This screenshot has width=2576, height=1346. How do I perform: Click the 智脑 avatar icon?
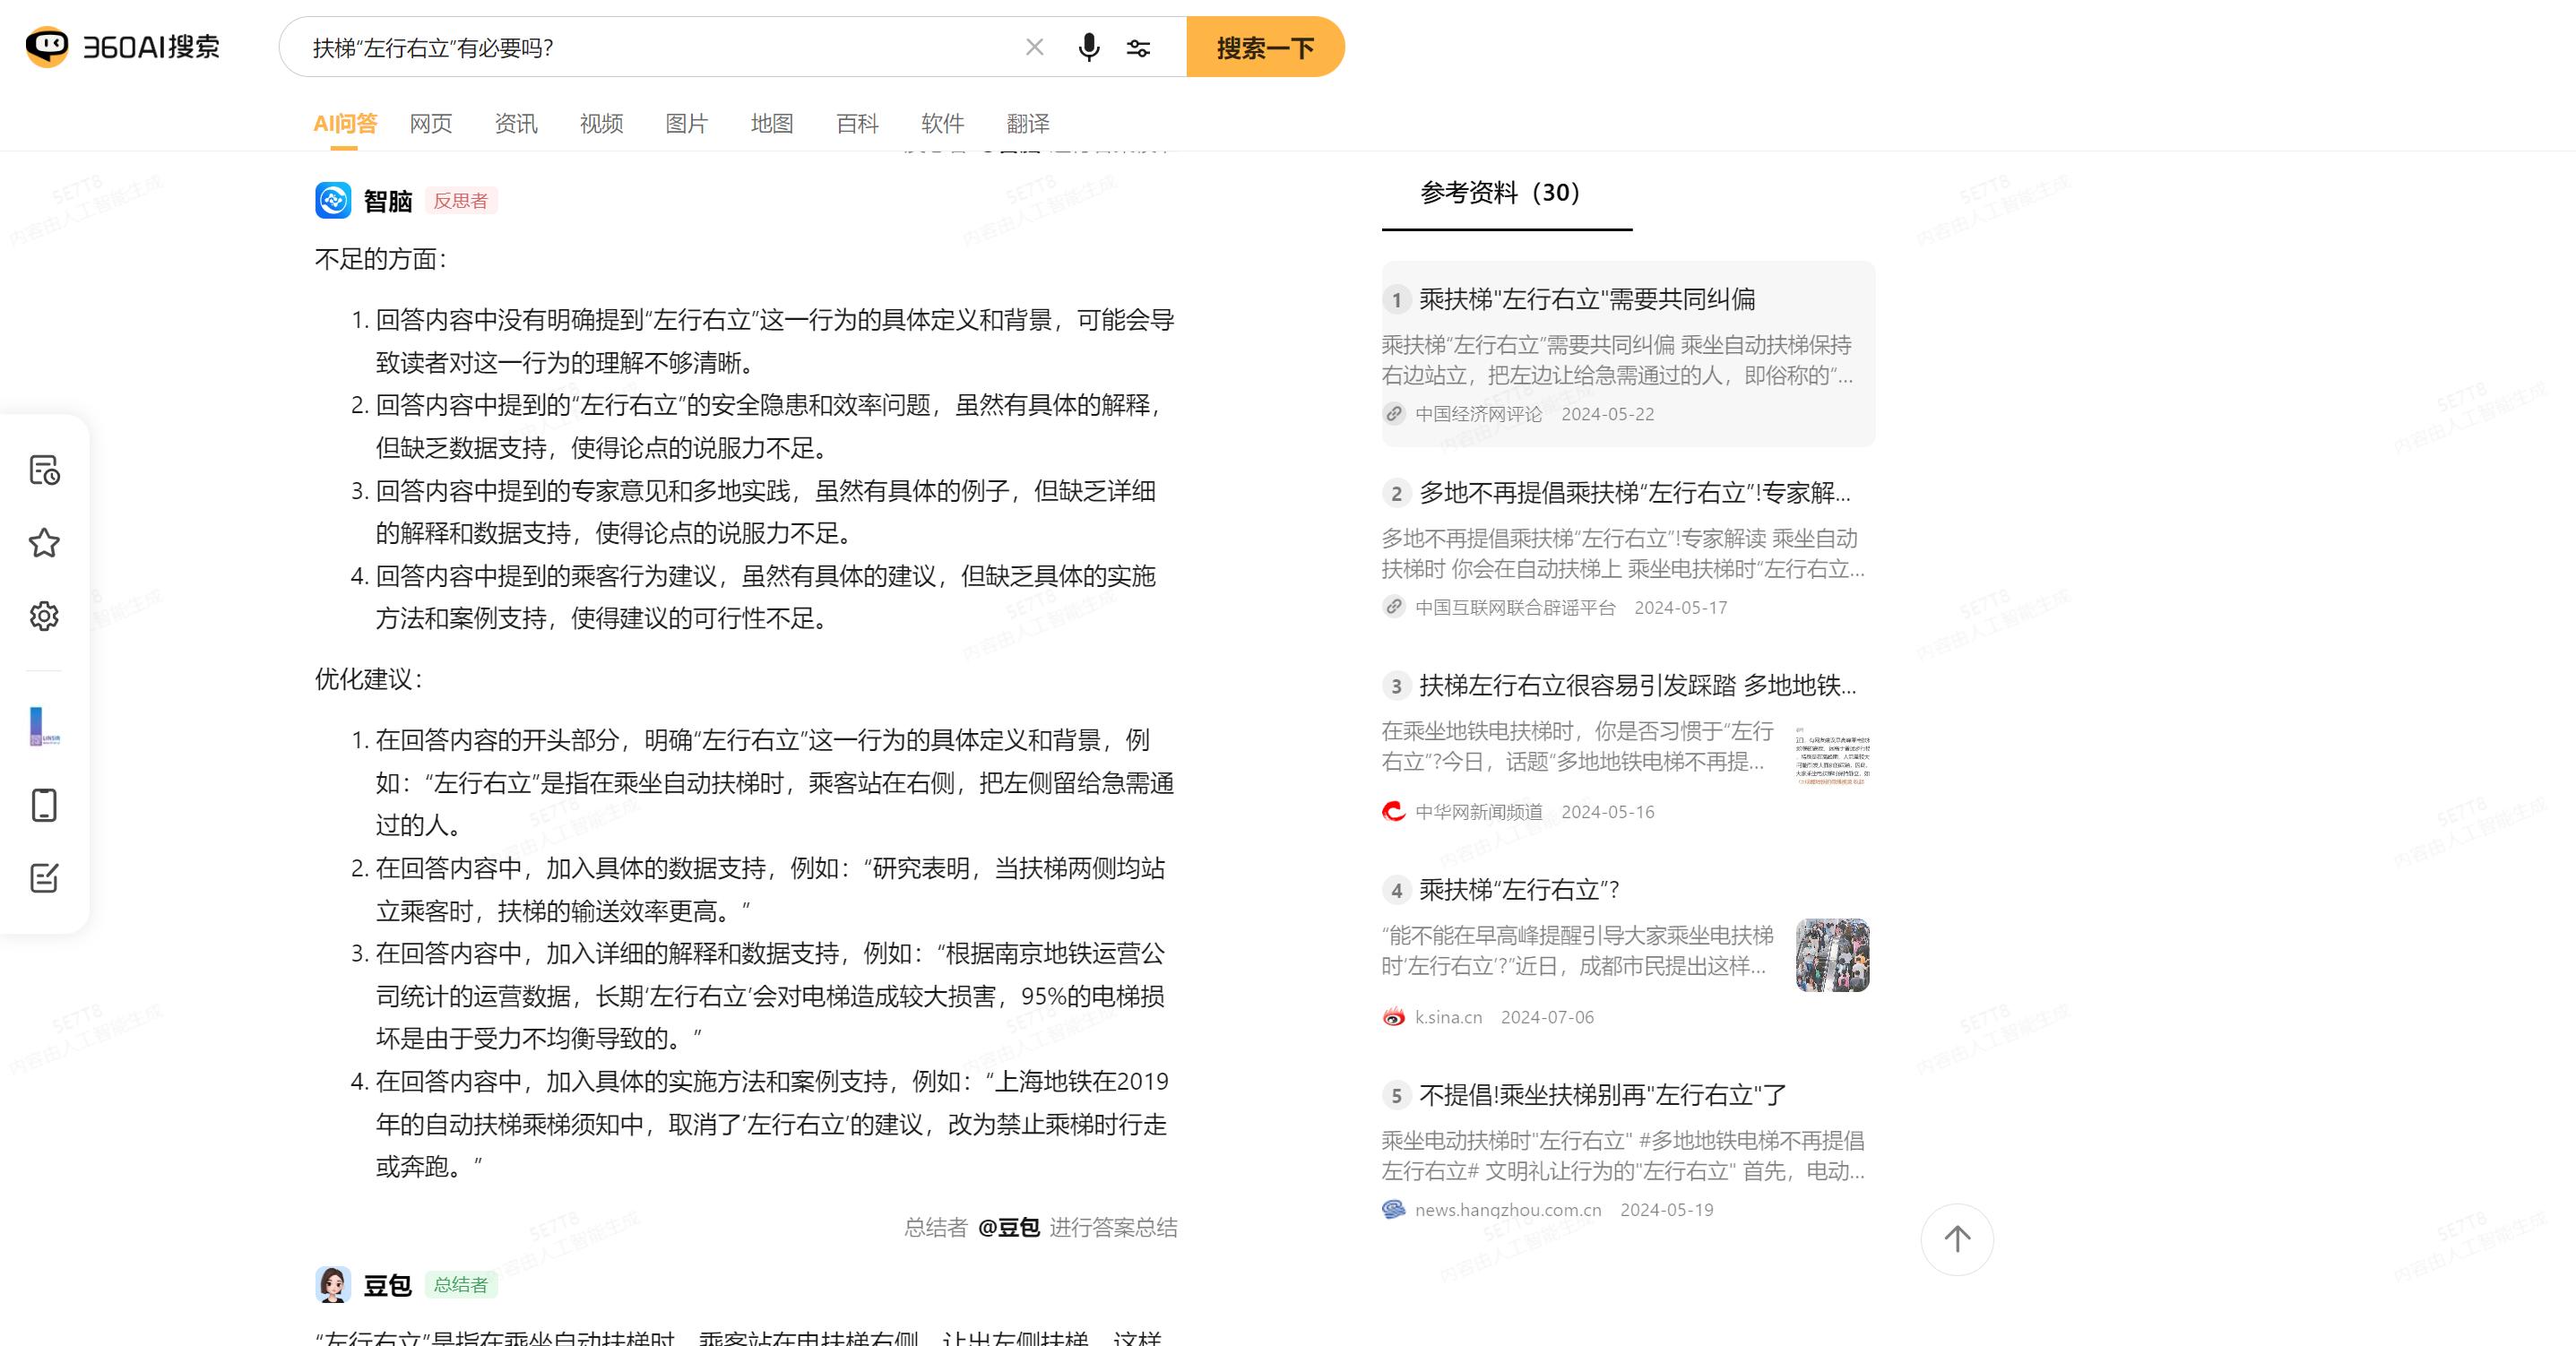click(333, 199)
